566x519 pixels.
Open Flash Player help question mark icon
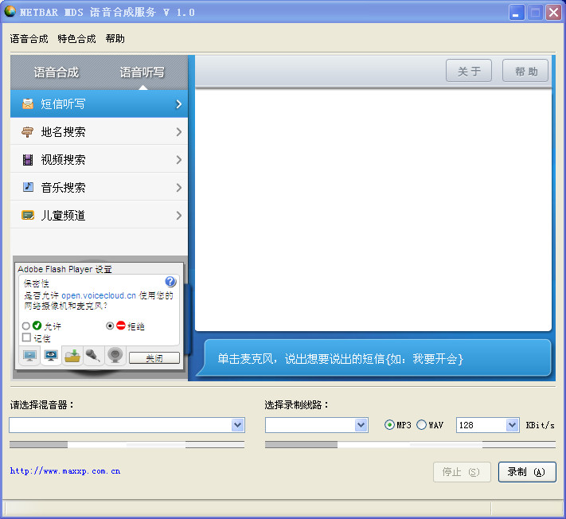[170, 282]
